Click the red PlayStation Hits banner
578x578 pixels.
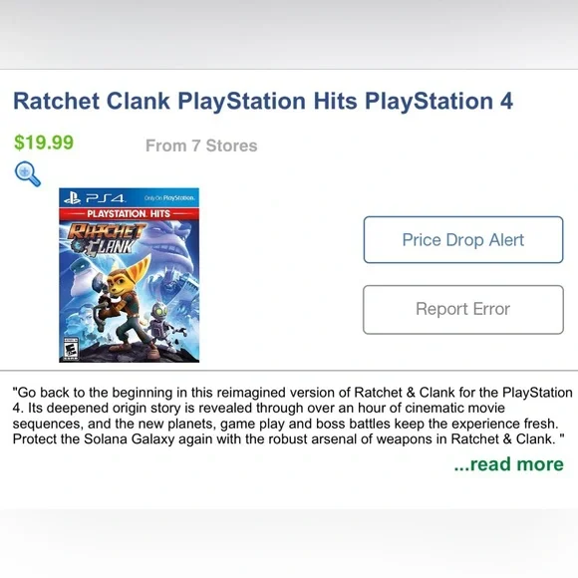[129, 214]
